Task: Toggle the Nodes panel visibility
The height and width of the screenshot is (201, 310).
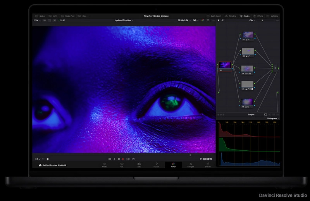Action: point(244,16)
